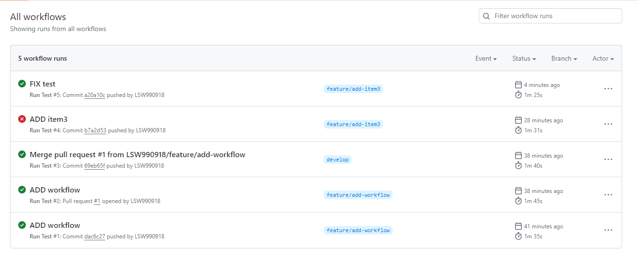This screenshot has width=638, height=268.
Task: Click feature/add-workflow label on Run Test #1 row
Action: coord(358,230)
